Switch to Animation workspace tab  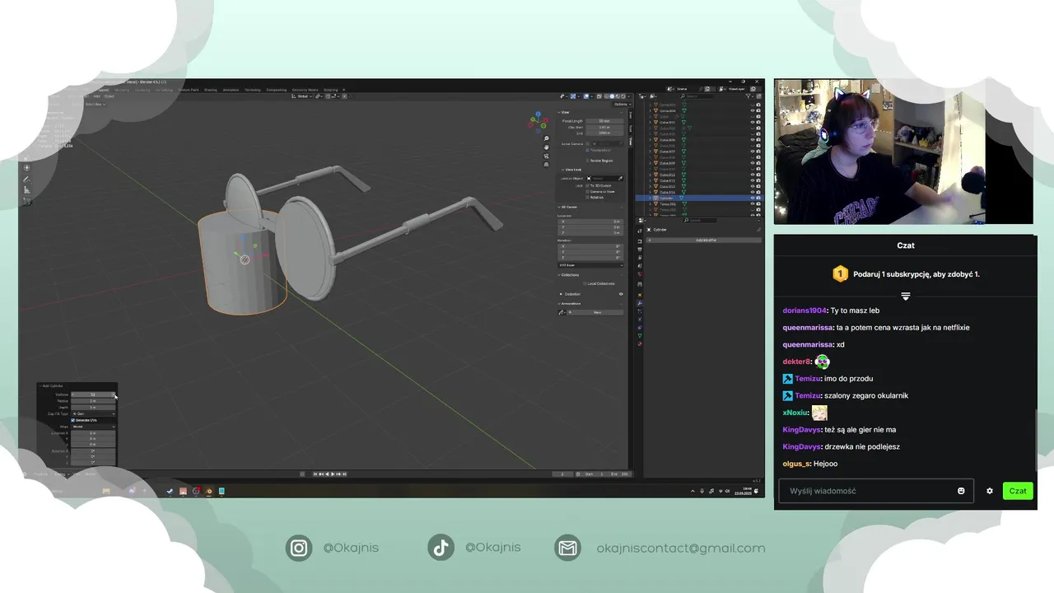pyautogui.click(x=231, y=90)
